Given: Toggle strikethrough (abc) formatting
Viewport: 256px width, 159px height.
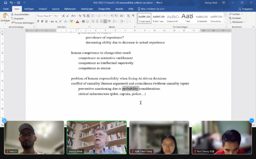Looking at the screenshot, I should tap(53, 21).
